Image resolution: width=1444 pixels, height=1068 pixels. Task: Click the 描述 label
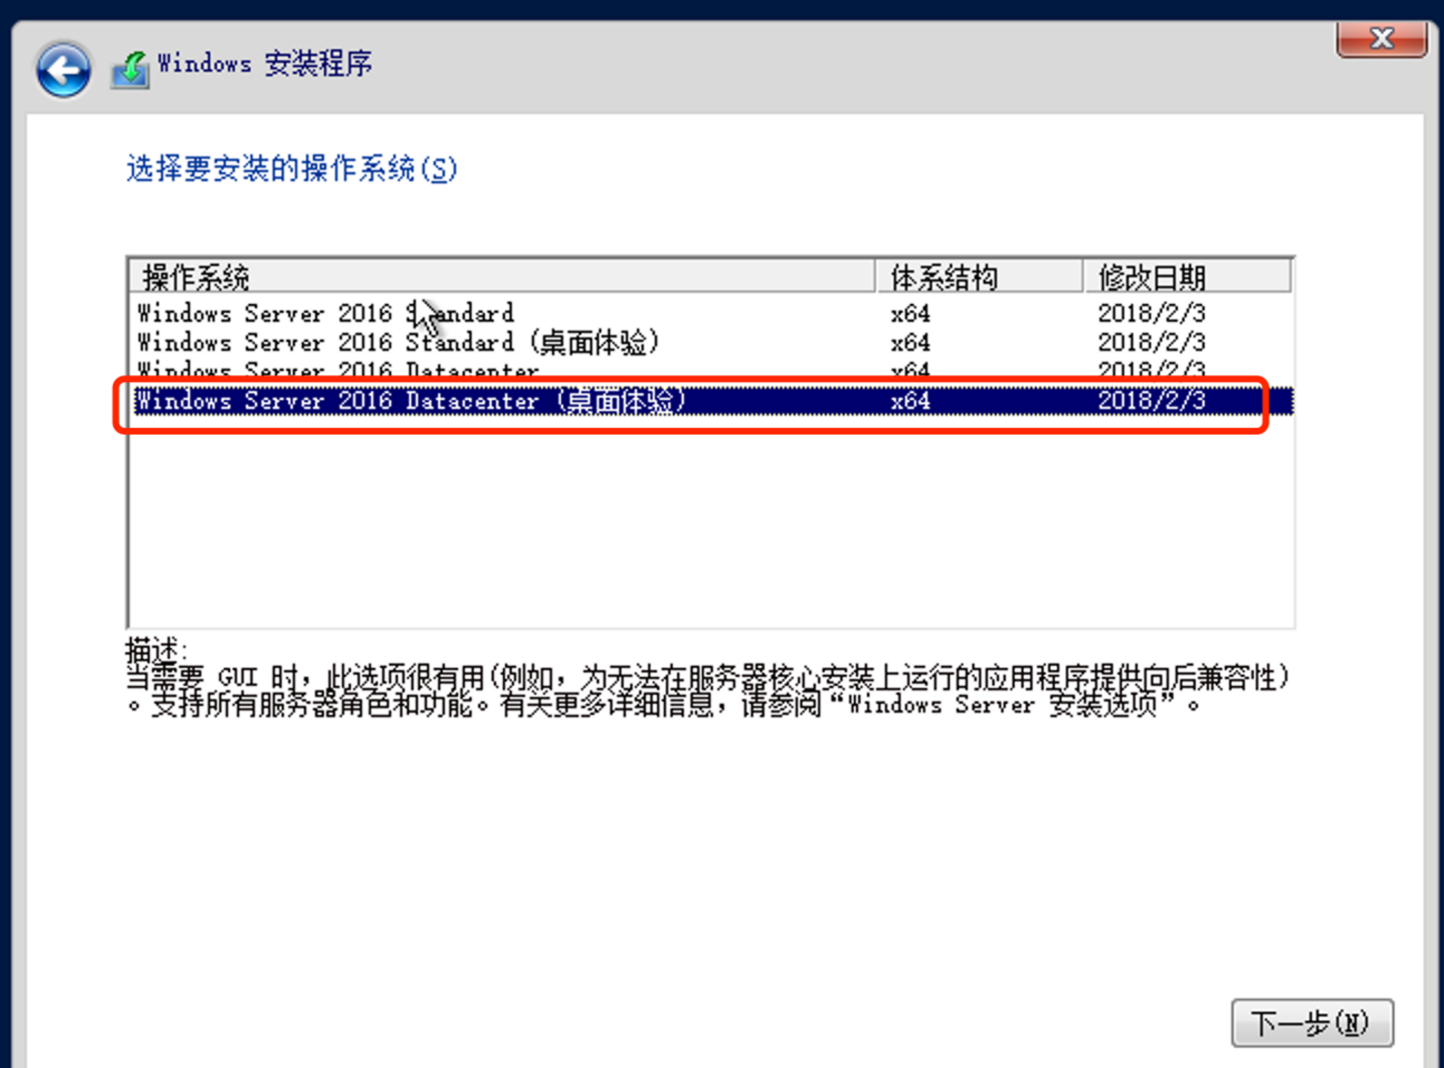click(x=156, y=650)
